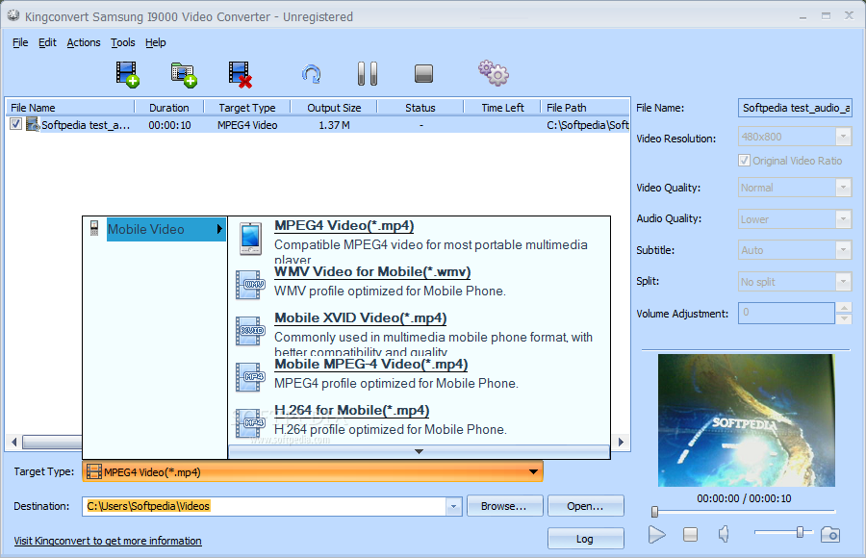The image size is (866, 558).
Task: Click the Convert (refresh arrow) toolbar icon
Action: coord(312,74)
